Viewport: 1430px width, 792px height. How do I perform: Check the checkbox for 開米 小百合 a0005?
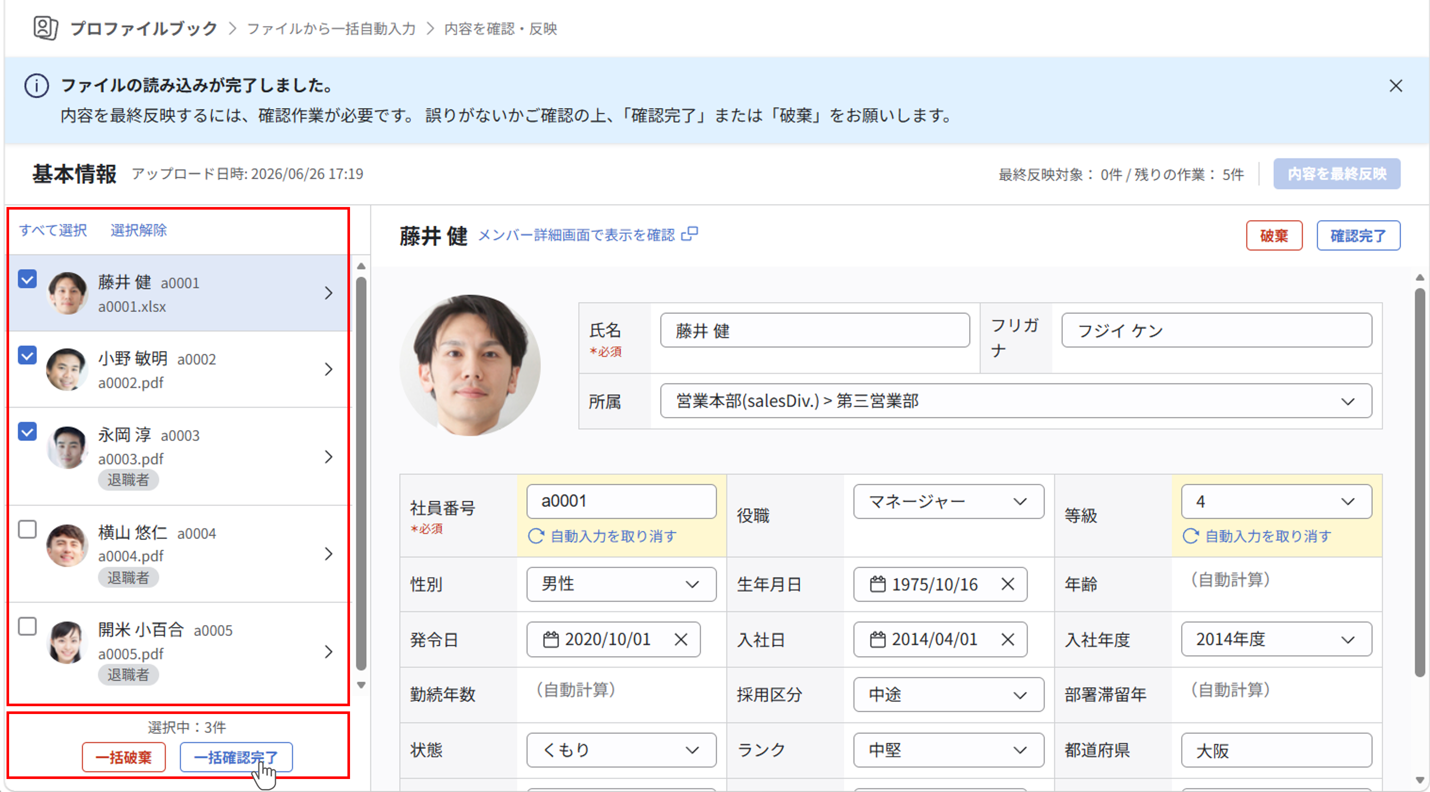click(x=27, y=627)
